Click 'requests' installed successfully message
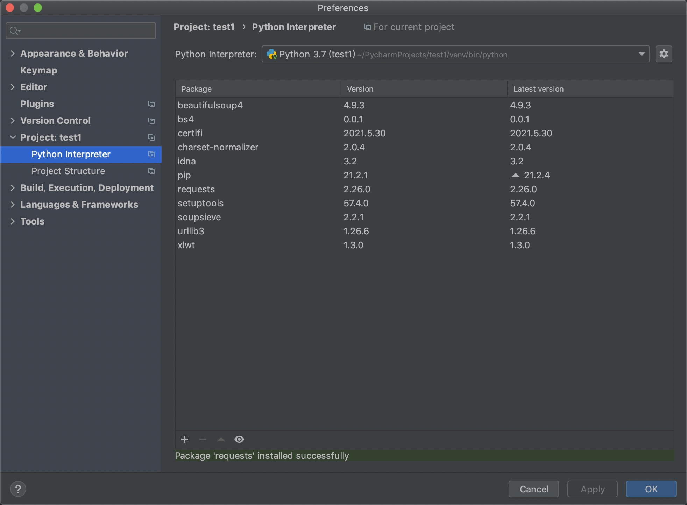The width and height of the screenshot is (687, 505). (262, 456)
